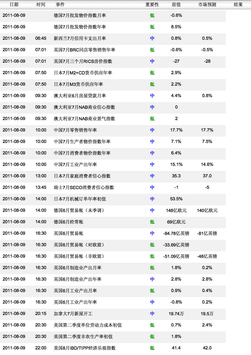Click time 13:45 in 瑞士 row

[41, 188]
